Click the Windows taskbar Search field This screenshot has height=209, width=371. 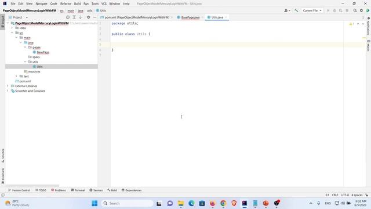pos(128,203)
